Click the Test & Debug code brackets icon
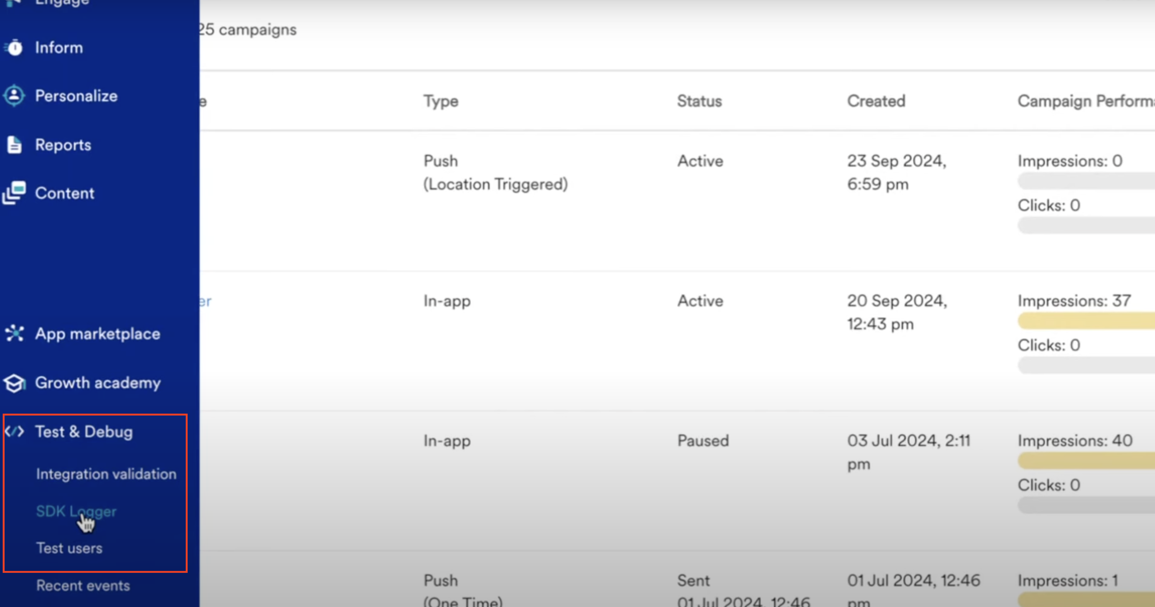The image size is (1155, 607). tap(14, 432)
